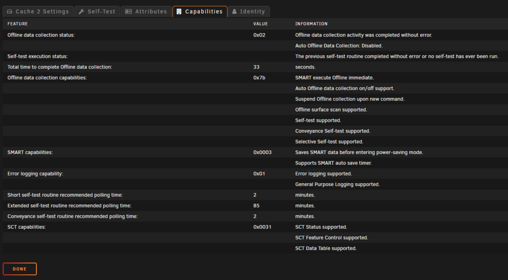Screen dimensions: 508x280
Task: Select 'Conveyance Self-test supported.' text
Action: click(x=333, y=131)
